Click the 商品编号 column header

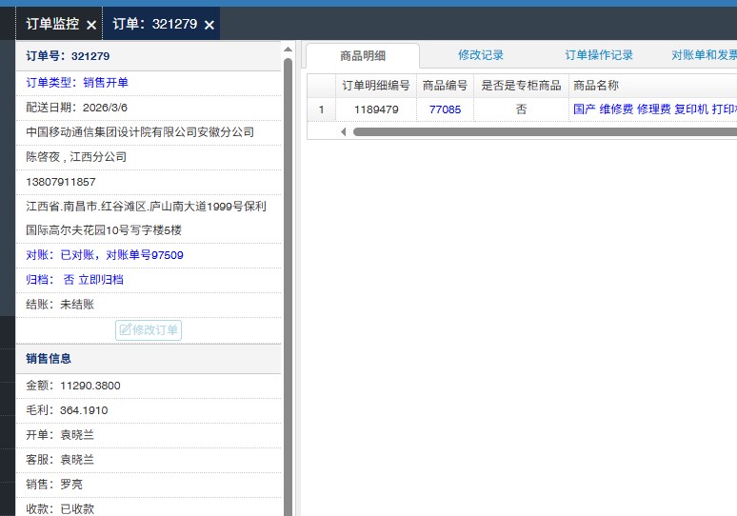point(445,85)
